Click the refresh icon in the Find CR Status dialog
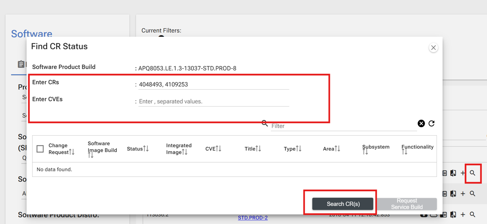The width and height of the screenshot is (487, 224). tap(432, 123)
